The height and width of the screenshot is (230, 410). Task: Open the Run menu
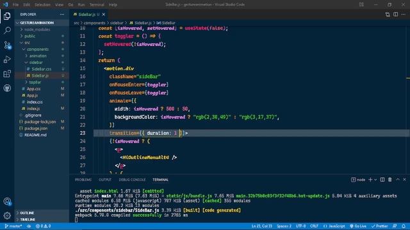click(x=81, y=4)
